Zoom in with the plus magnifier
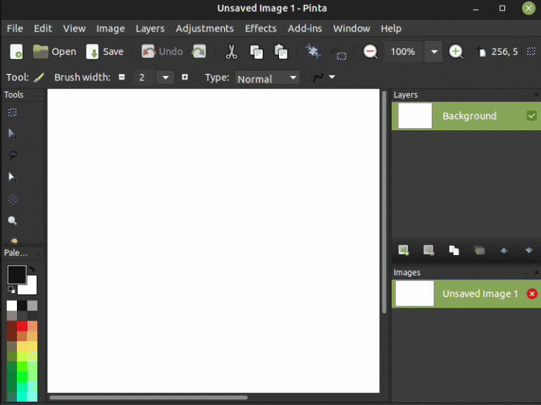This screenshot has height=405, width=541. pyautogui.click(x=456, y=51)
